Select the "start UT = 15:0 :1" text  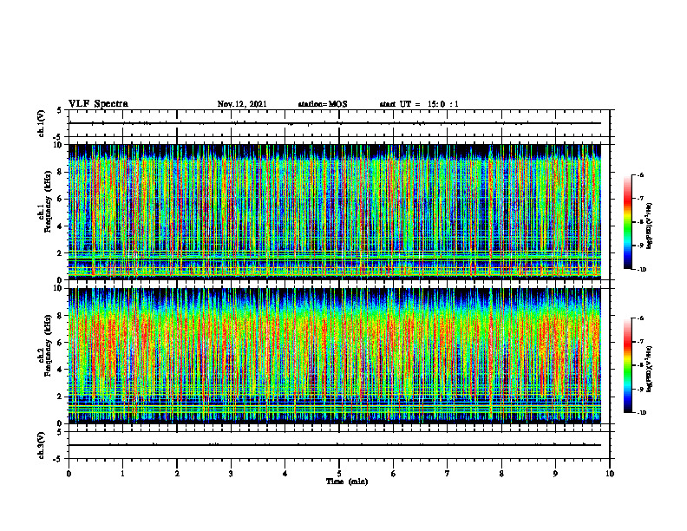pos(419,104)
